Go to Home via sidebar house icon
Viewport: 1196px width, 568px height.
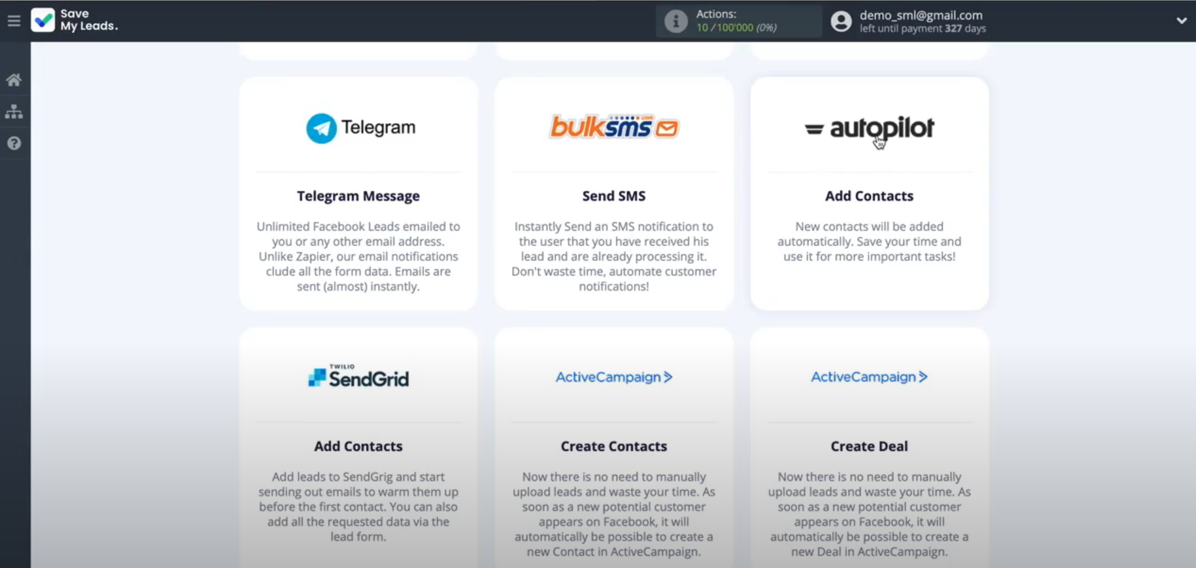coord(14,80)
